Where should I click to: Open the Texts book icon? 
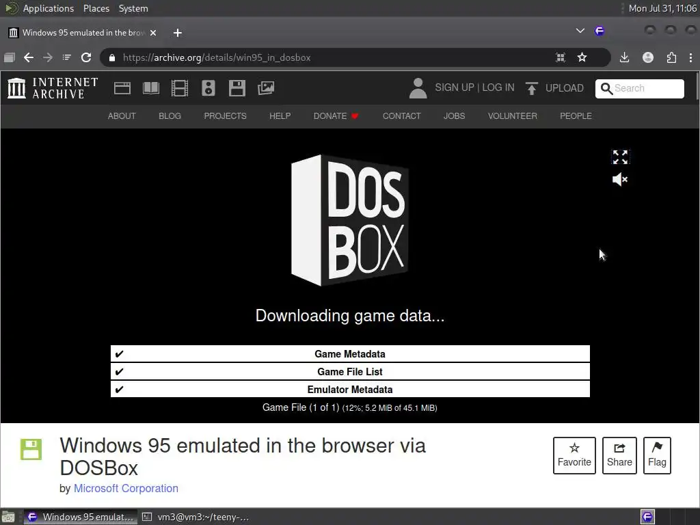pos(151,88)
